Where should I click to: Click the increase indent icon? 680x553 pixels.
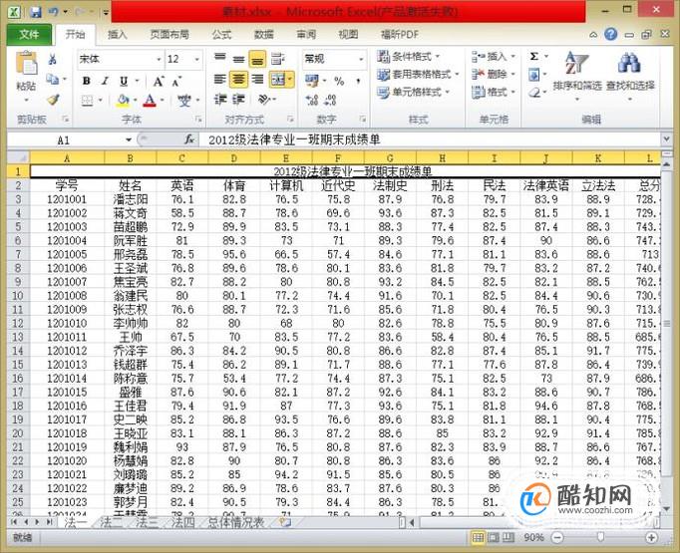(x=238, y=100)
